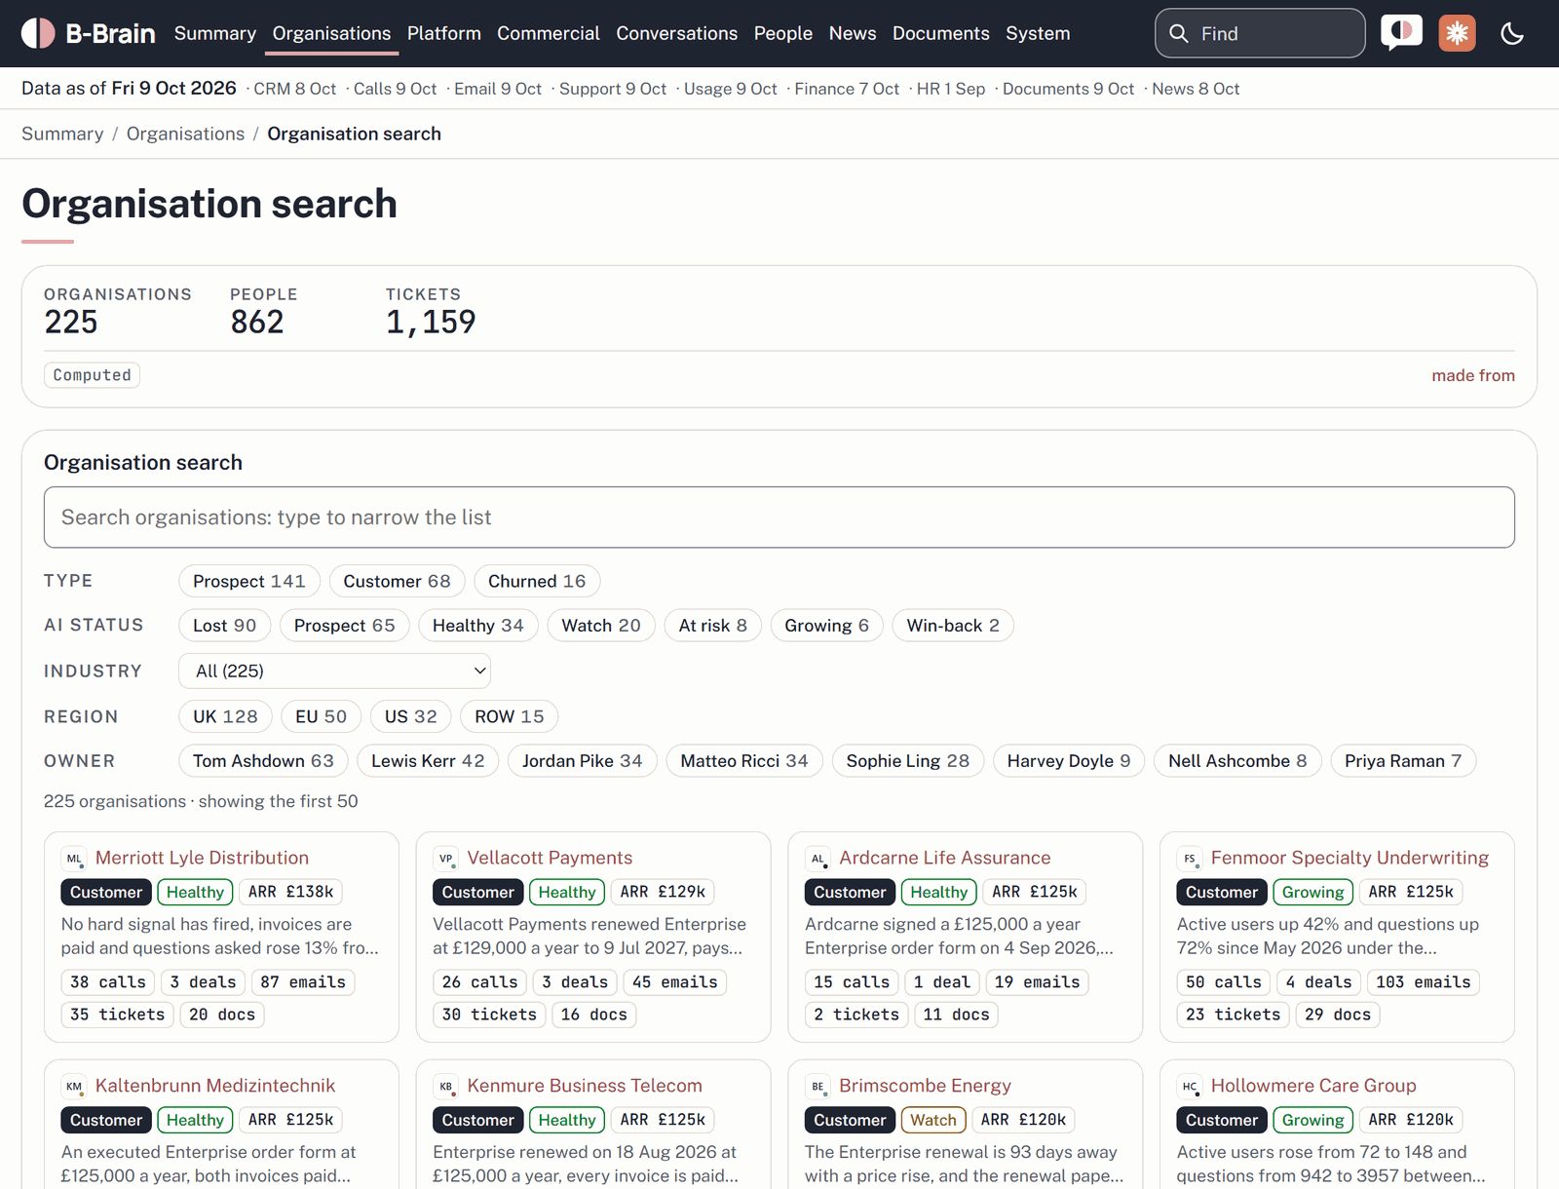Click the Summary breadcrumb link
The width and height of the screenshot is (1559, 1189).
pos(62,134)
